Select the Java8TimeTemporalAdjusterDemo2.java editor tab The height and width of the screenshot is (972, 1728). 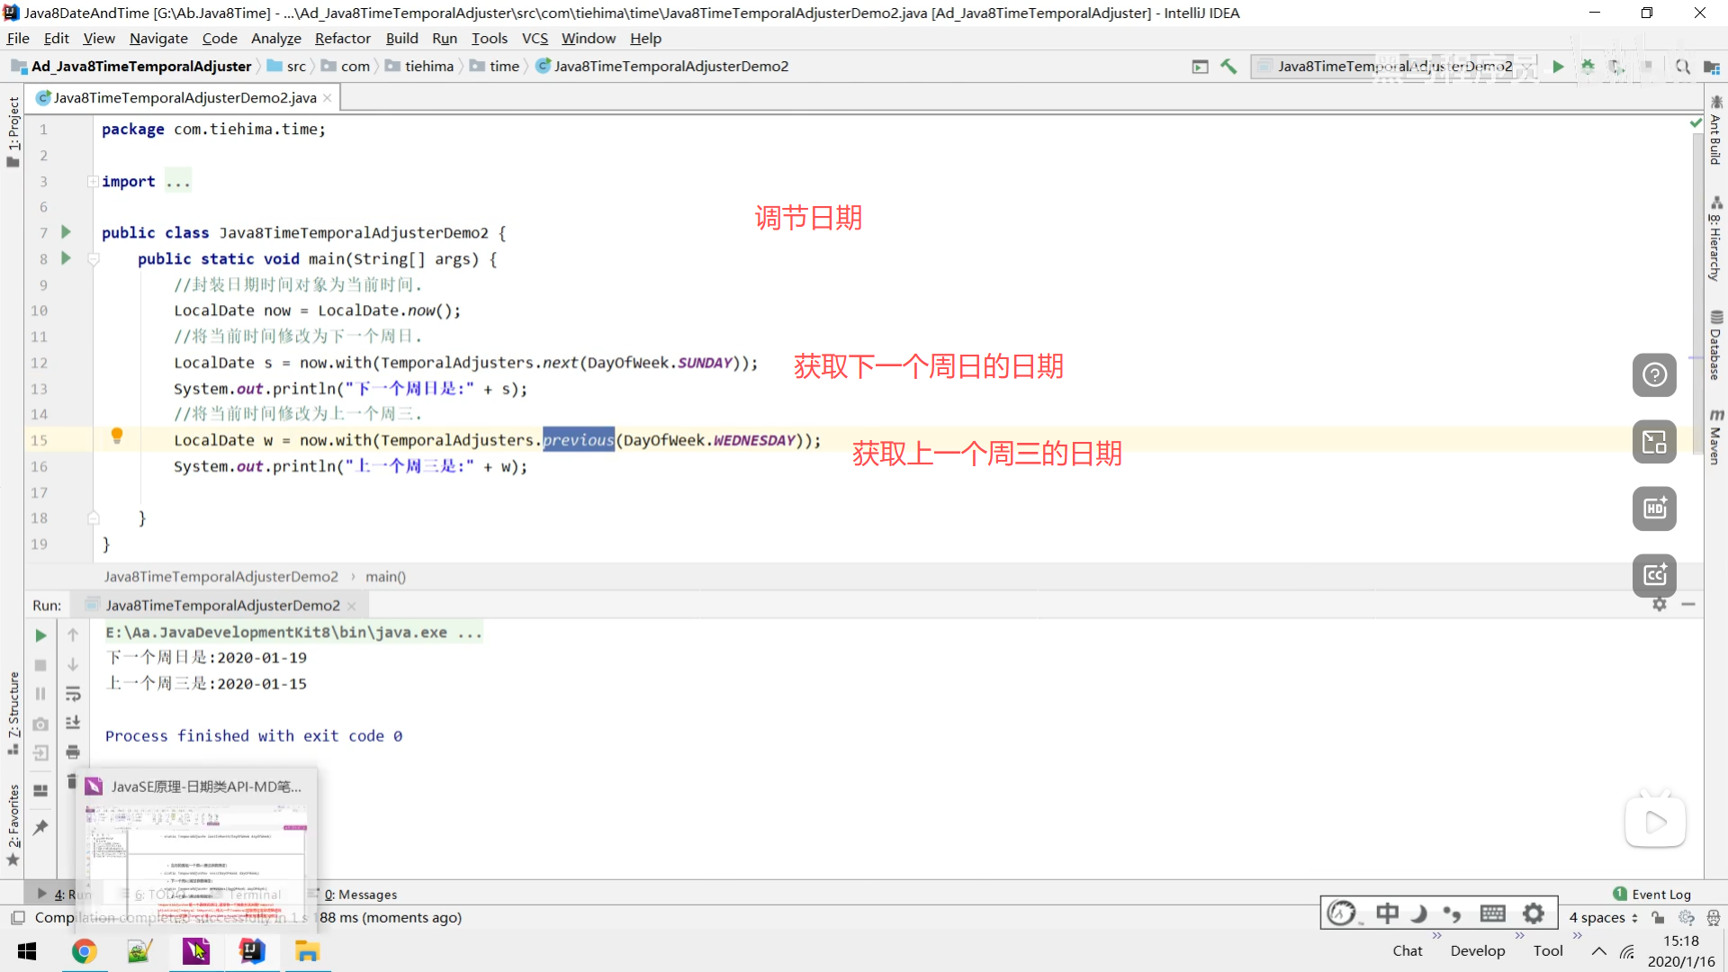pyautogui.click(x=184, y=98)
